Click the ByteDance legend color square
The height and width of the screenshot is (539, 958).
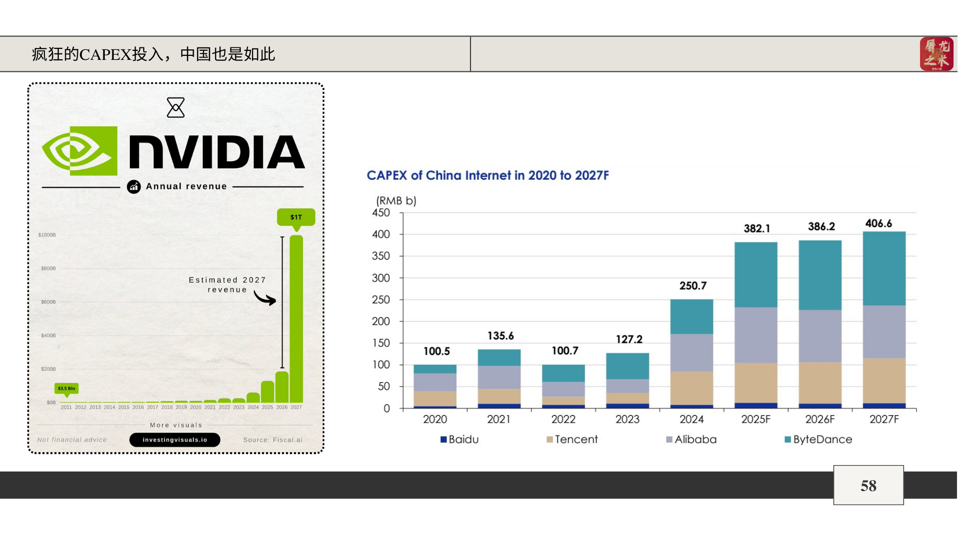(787, 440)
